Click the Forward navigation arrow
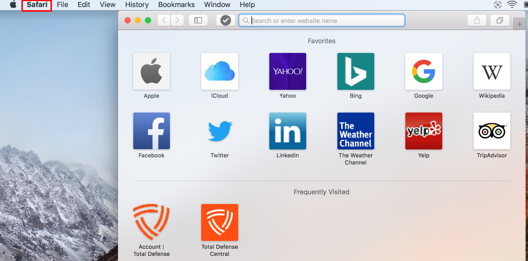Image resolution: width=528 pixels, height=261 pixels. [x=177, y=20]
